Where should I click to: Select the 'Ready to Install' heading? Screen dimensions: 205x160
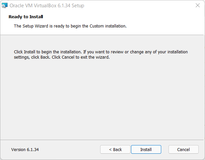[26, 17]
